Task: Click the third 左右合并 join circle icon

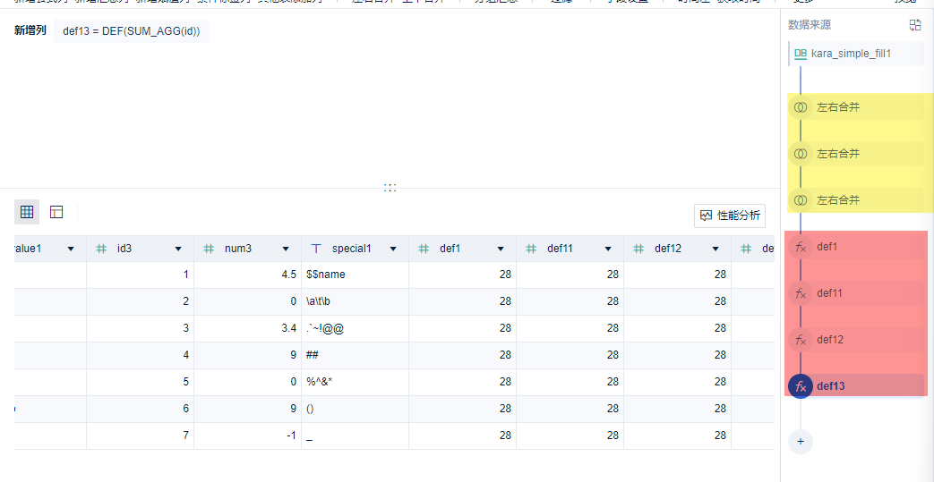Action: (x=801, y=200)
